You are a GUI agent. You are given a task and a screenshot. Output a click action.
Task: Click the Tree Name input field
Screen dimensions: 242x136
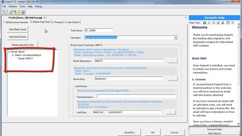(99, 30)
